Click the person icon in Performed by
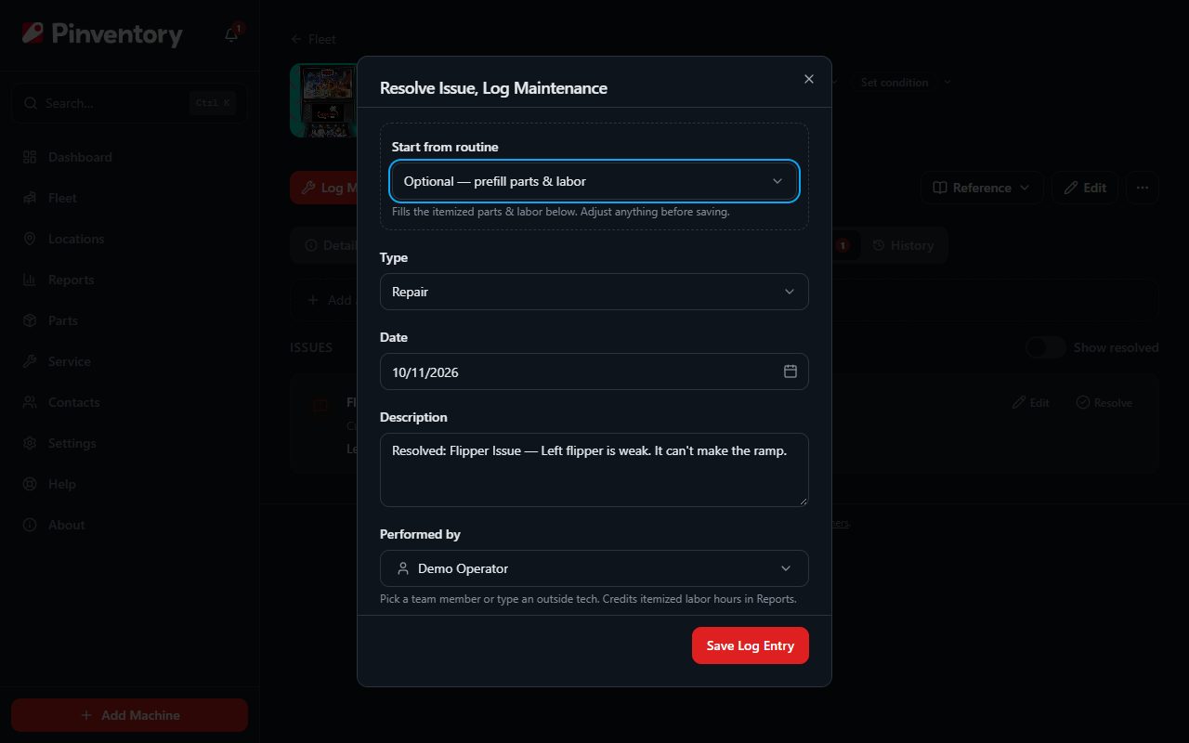The image size is (1189, 743). pyautogui.click(x=403, y=568)
